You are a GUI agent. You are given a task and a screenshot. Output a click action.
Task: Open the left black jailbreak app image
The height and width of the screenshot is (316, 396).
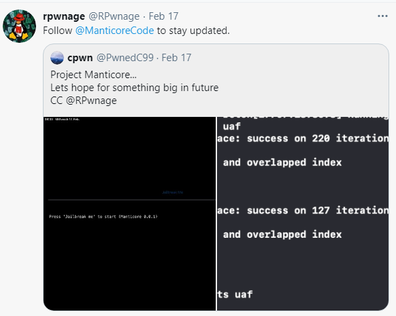pos(129,213)
